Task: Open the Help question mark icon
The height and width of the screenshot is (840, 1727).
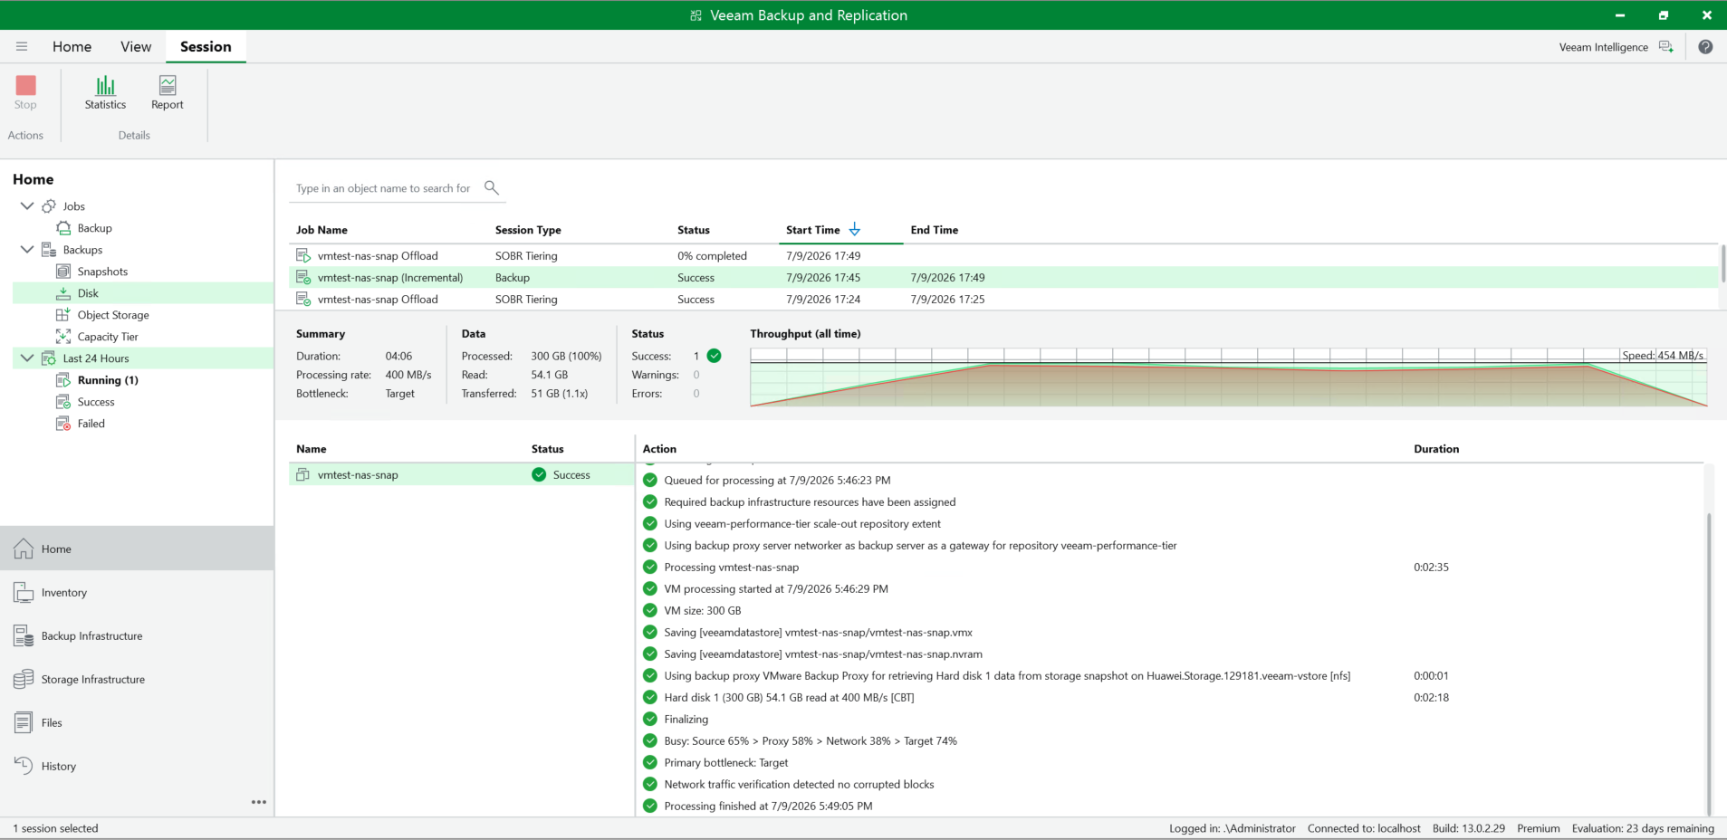Action: 1705,47
